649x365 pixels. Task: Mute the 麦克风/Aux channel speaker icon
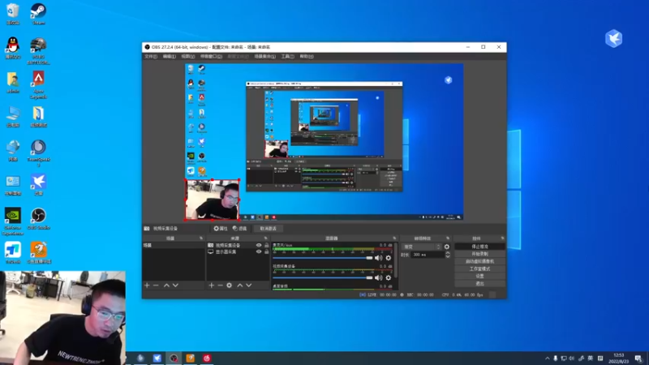[x=378, y=258]
